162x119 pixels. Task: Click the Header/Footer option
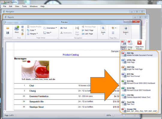pos(34,27)
